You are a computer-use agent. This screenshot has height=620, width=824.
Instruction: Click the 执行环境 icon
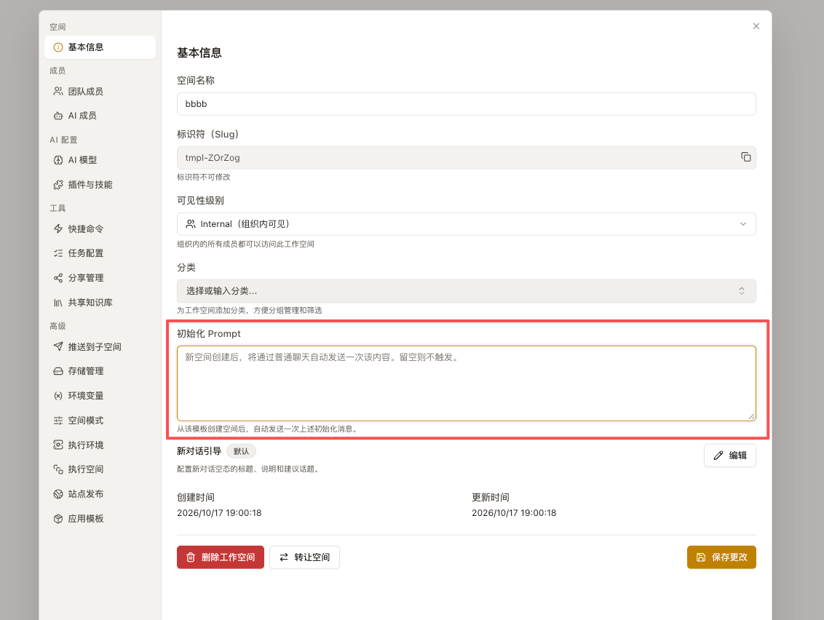[58, 445]
